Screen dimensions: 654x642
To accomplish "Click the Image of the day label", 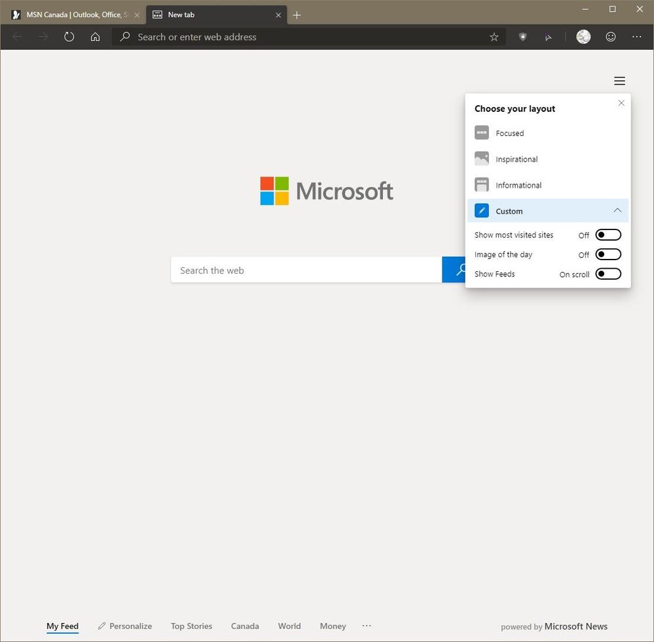I will coord(503,254).
